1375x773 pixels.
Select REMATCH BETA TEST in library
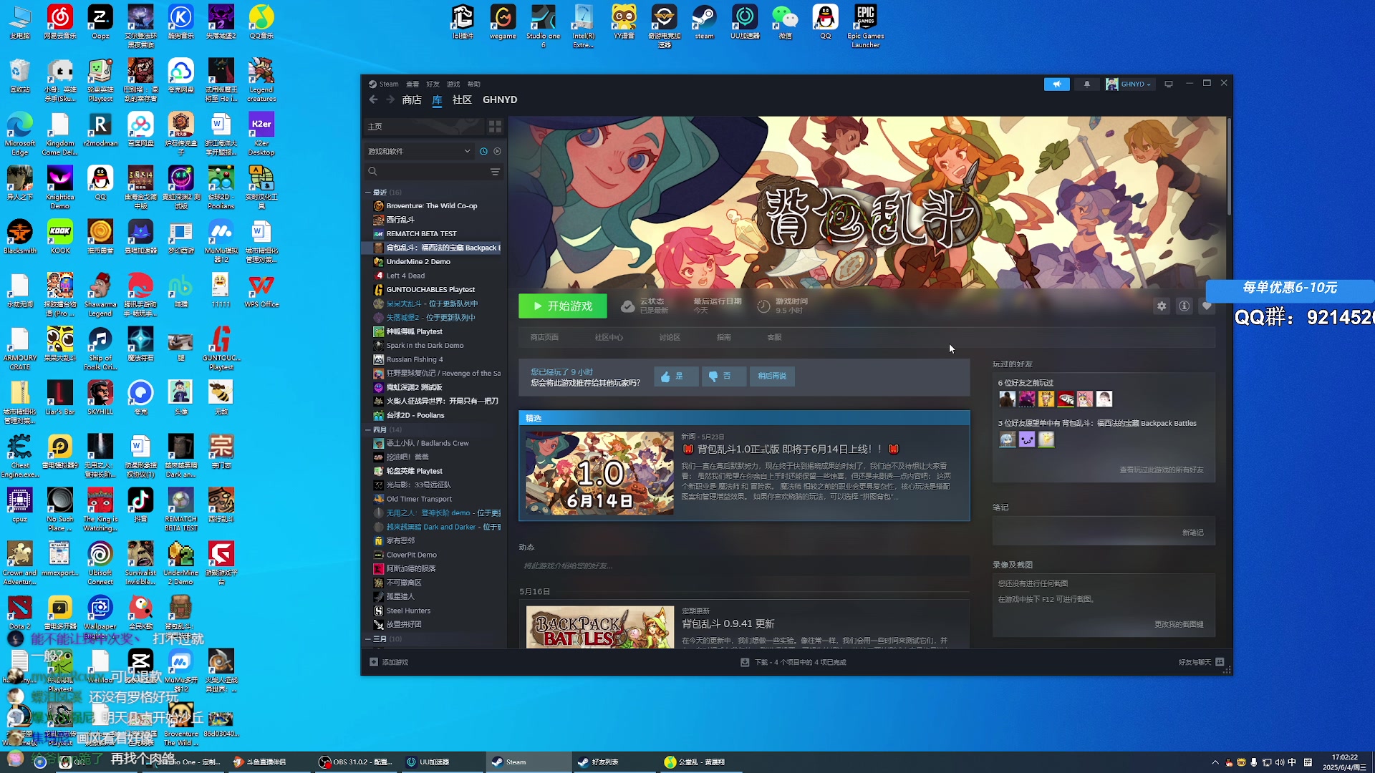(x=421, y=234)
